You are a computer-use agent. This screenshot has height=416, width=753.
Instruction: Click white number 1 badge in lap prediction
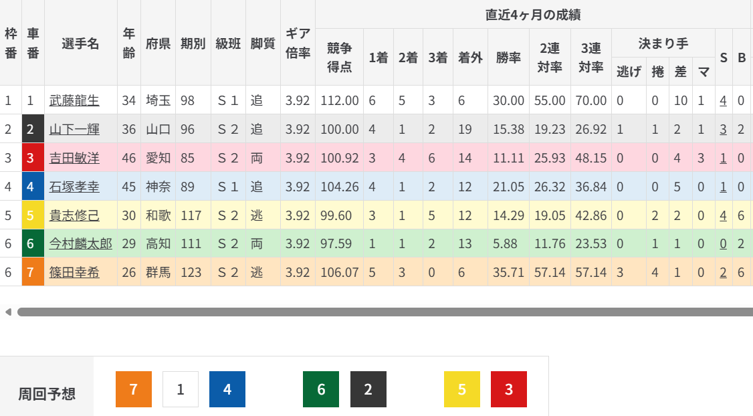click(x=181, y=389)
